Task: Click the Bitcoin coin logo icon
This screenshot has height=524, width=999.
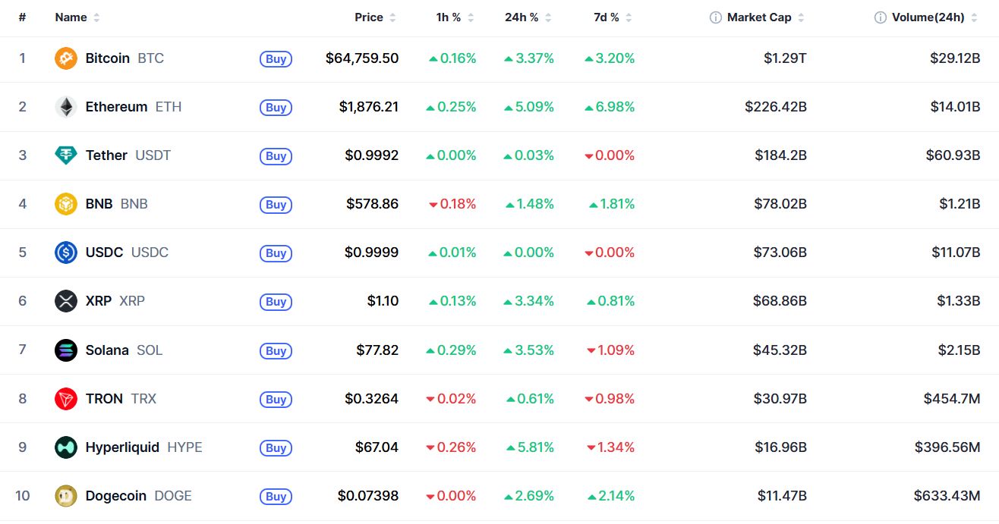Action: [x=66, y=58]
